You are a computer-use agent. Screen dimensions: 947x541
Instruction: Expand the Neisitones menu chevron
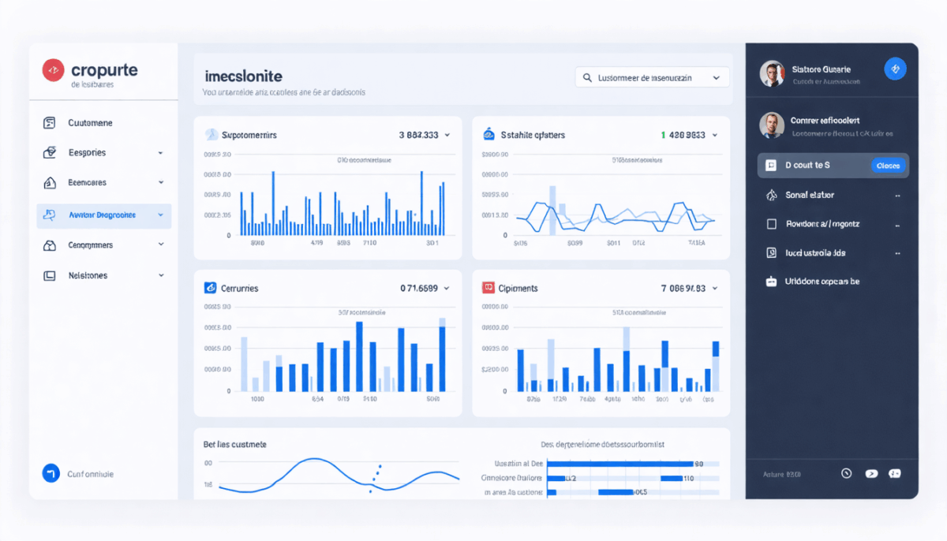tap(161, 275)
